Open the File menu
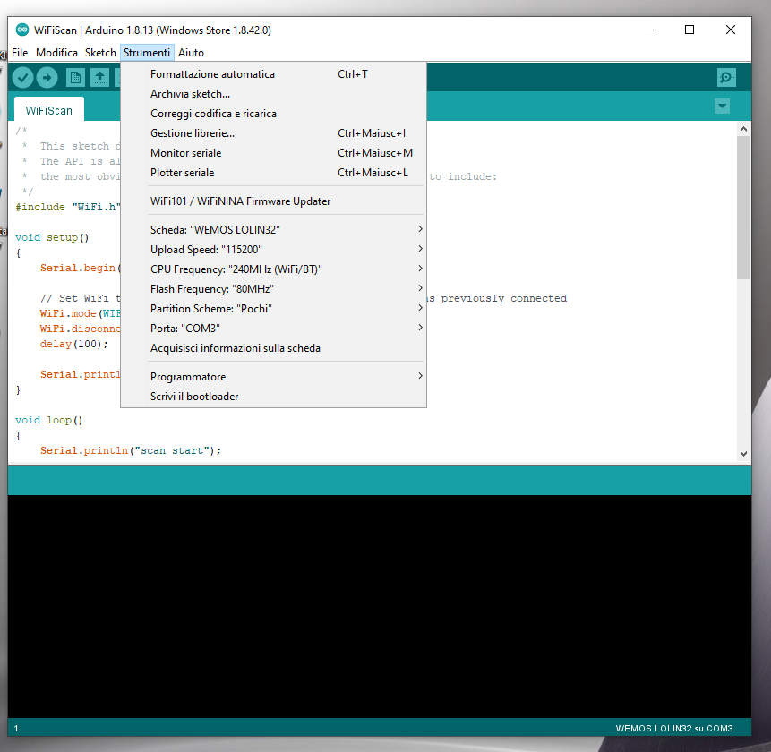This screenshot has width=771, height=752. (x=20, y=53)
